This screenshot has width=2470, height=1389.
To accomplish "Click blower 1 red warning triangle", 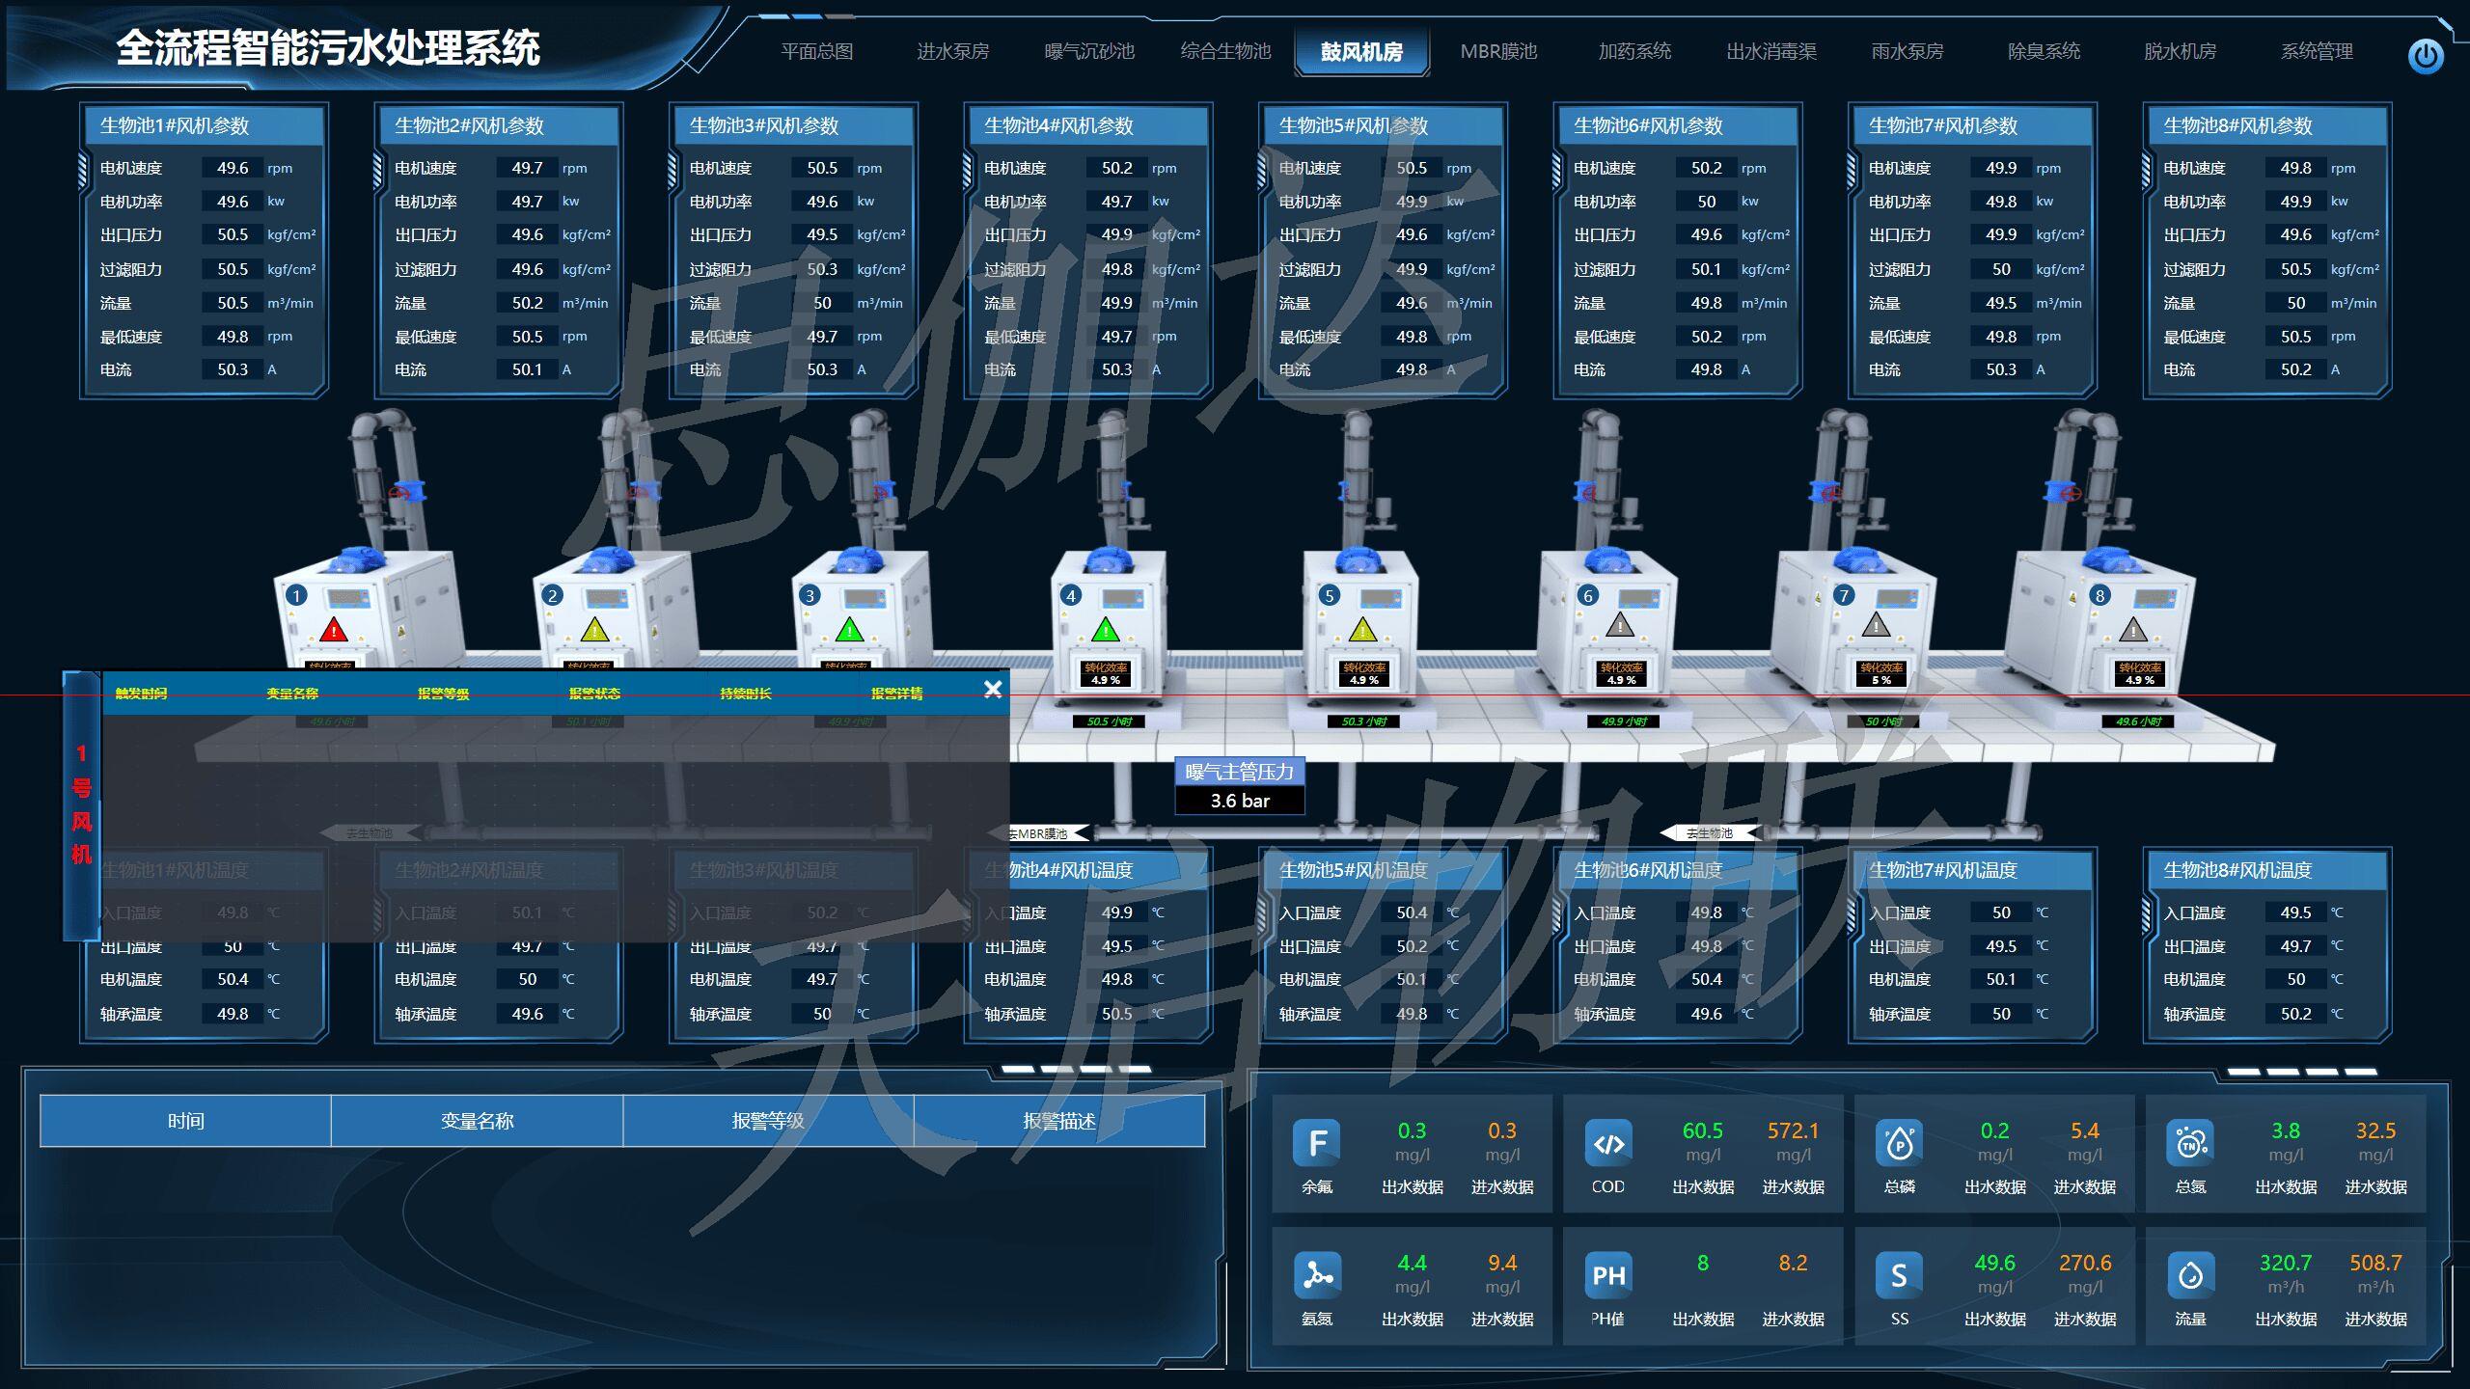I will 334,631.
